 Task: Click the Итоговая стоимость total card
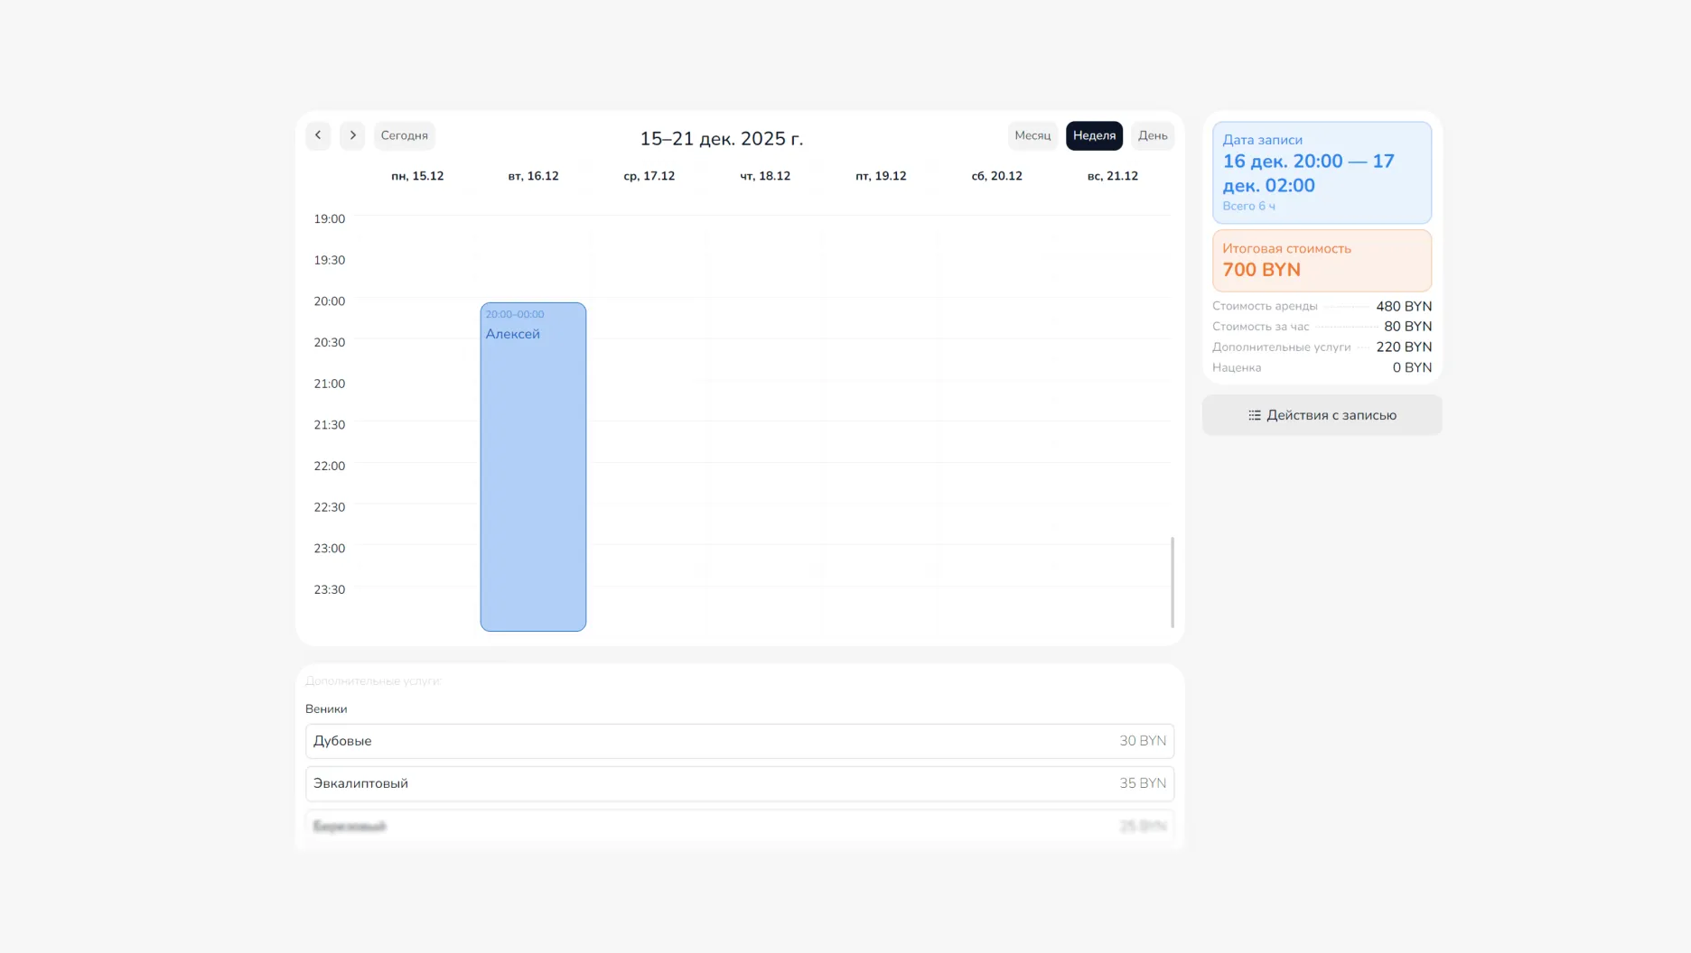coord(1321,260)
